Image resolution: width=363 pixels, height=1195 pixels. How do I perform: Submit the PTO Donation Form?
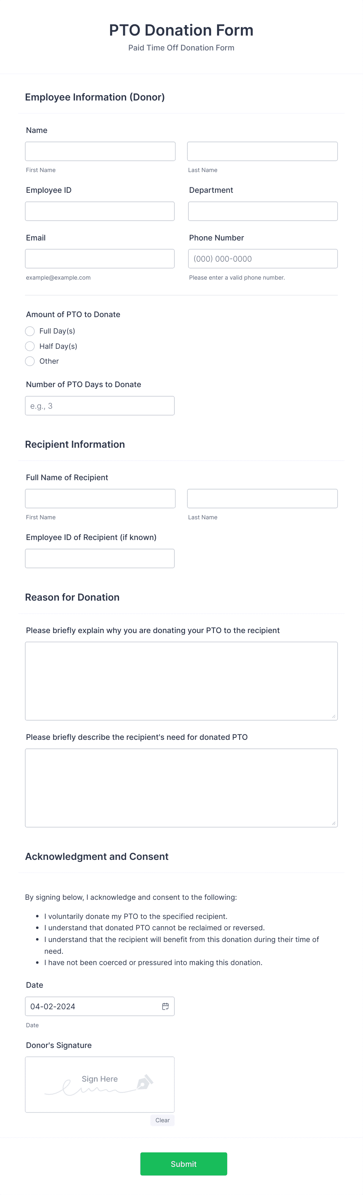pyautogui.click(x=183, y=1163)
